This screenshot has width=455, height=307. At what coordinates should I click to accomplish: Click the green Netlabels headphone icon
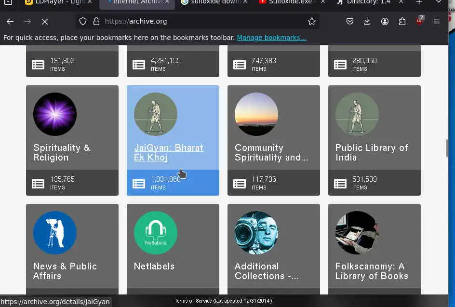156,233
